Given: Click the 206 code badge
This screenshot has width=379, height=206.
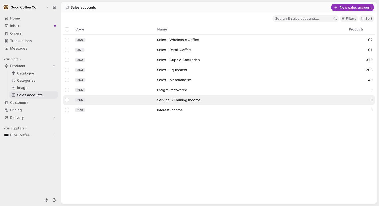Looking at the screenshot, I should tap(80, 100).
